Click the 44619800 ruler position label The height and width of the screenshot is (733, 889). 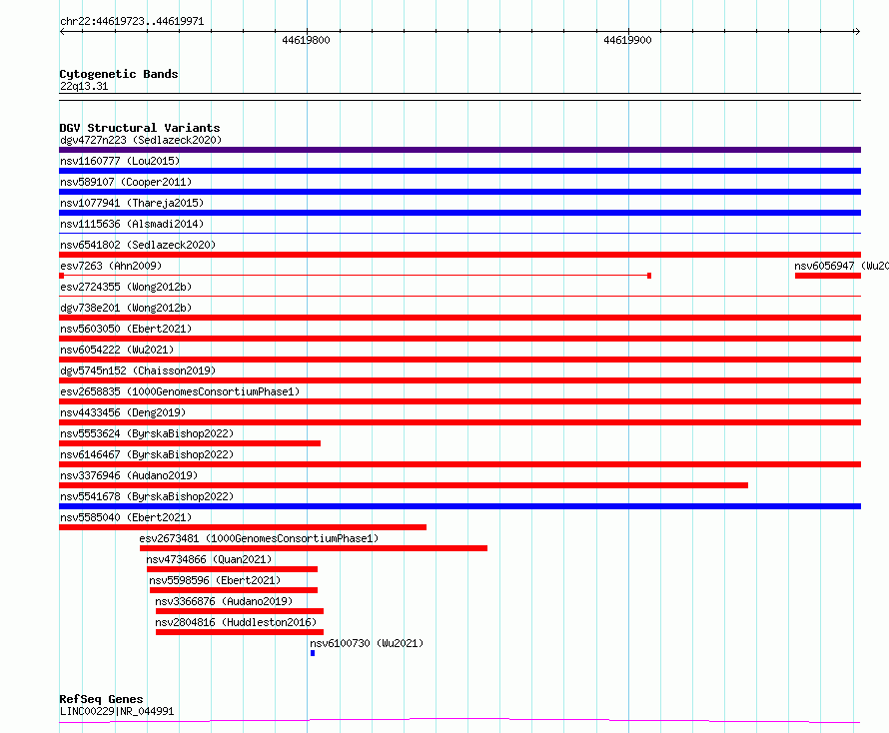(306, 40)
